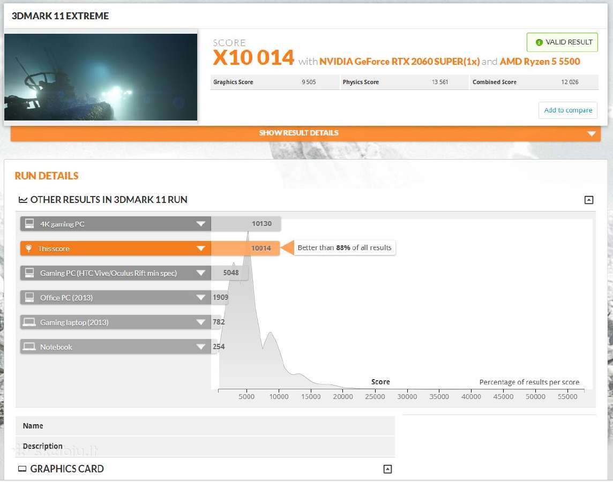Click the Percentage of results per score label
The image size is (613, 482).
pyautogui.click(x=529, y=382)
